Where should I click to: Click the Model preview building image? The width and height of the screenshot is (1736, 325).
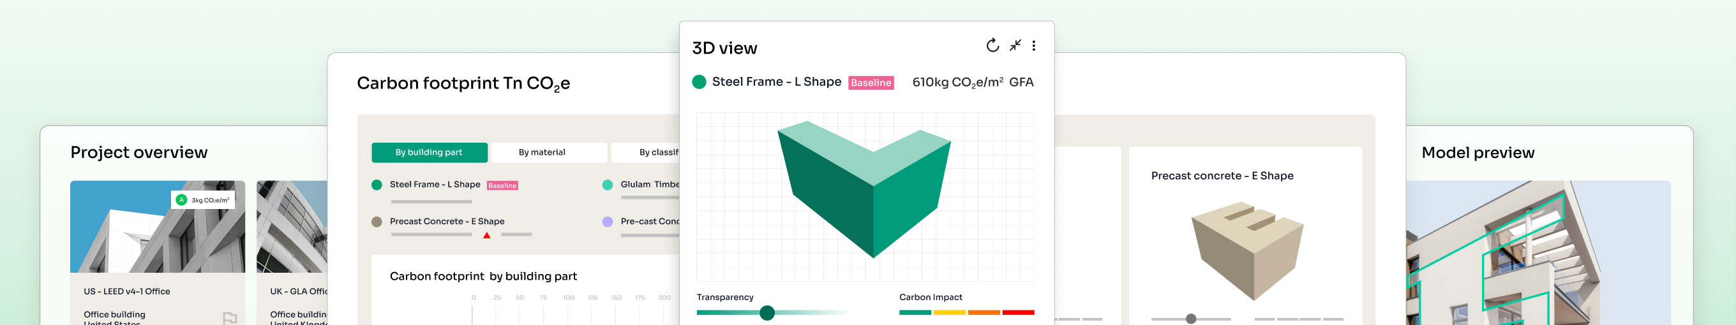click(1538, 253)
